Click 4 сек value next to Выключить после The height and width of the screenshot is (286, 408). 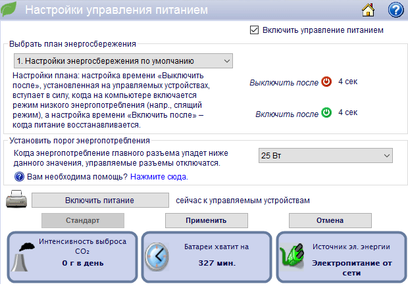tap(348, 82)
